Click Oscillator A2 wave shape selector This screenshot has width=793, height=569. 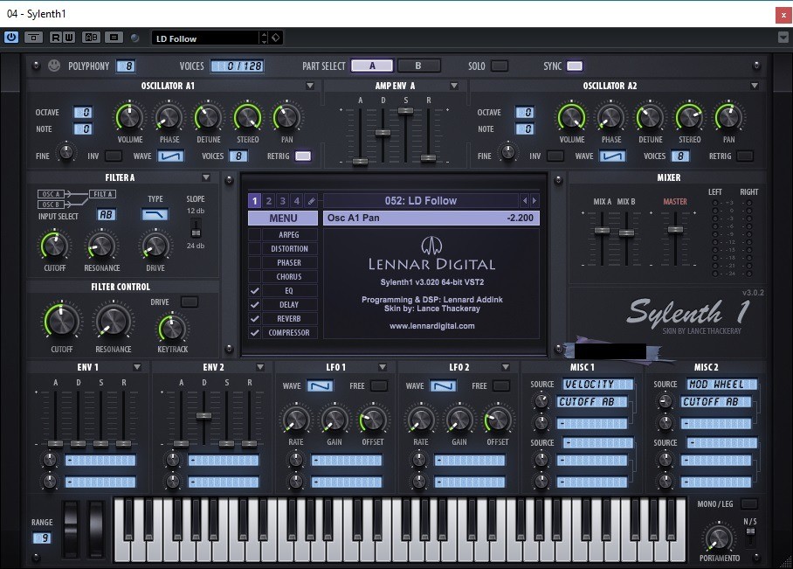[x=612, y=156]
